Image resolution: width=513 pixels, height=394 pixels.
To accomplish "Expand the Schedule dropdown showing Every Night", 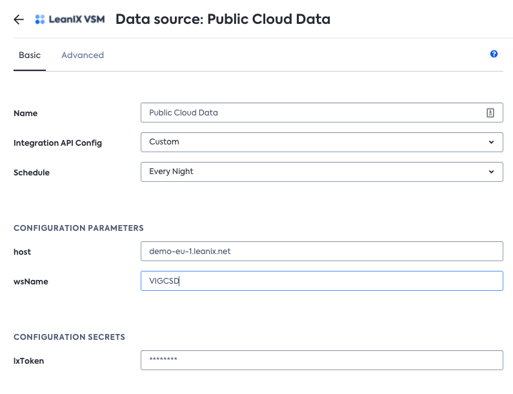I will [x=321, y=172].
